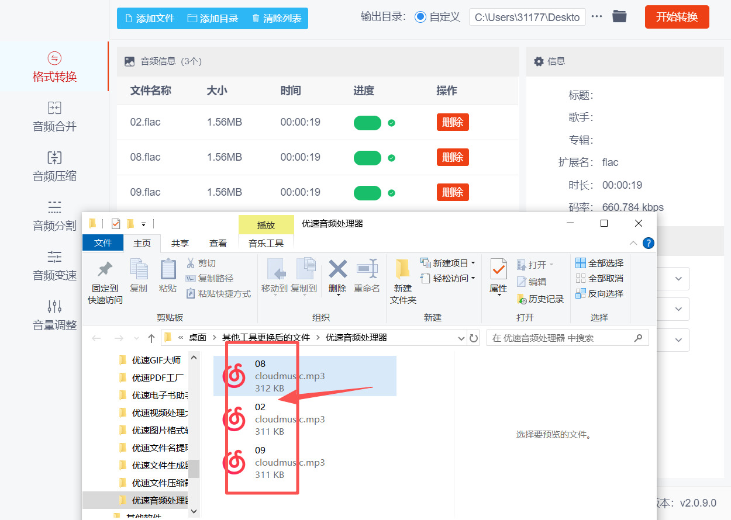The width and height of the screenshot is (731, 520).
Task: Delete the 09.flac row
Action: click(453, 192)
